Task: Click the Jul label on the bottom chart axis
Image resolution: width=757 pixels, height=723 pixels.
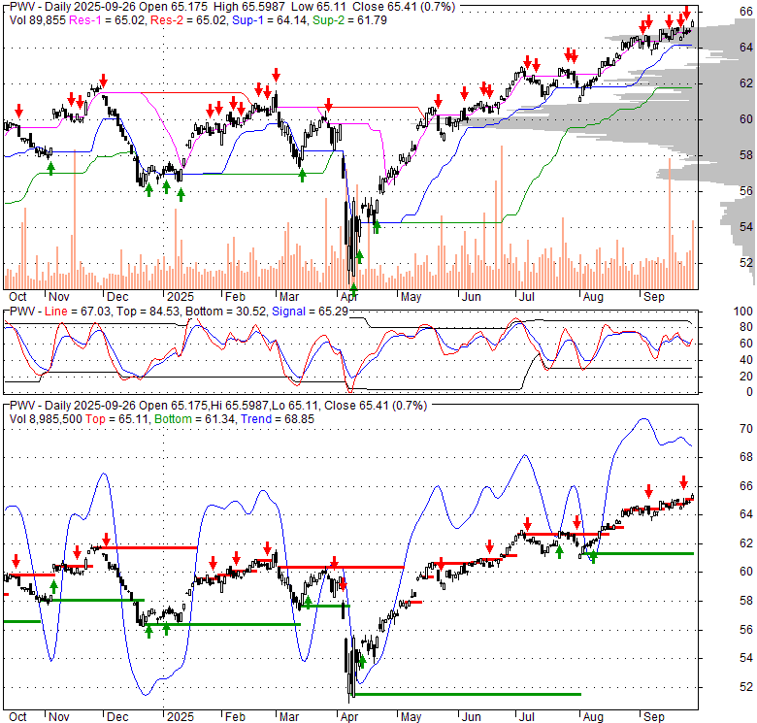Action: [527, 717]
